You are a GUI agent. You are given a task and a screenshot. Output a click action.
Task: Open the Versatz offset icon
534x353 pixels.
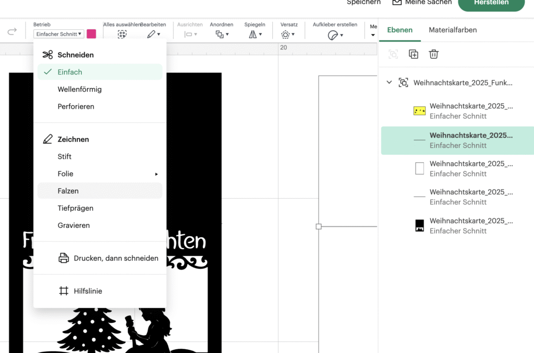287,34
